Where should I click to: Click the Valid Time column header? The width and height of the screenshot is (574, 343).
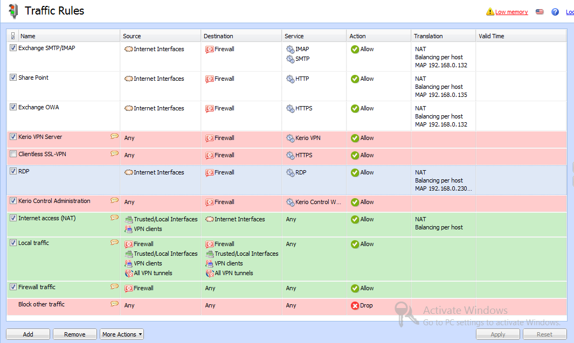(x=521, y=36)
